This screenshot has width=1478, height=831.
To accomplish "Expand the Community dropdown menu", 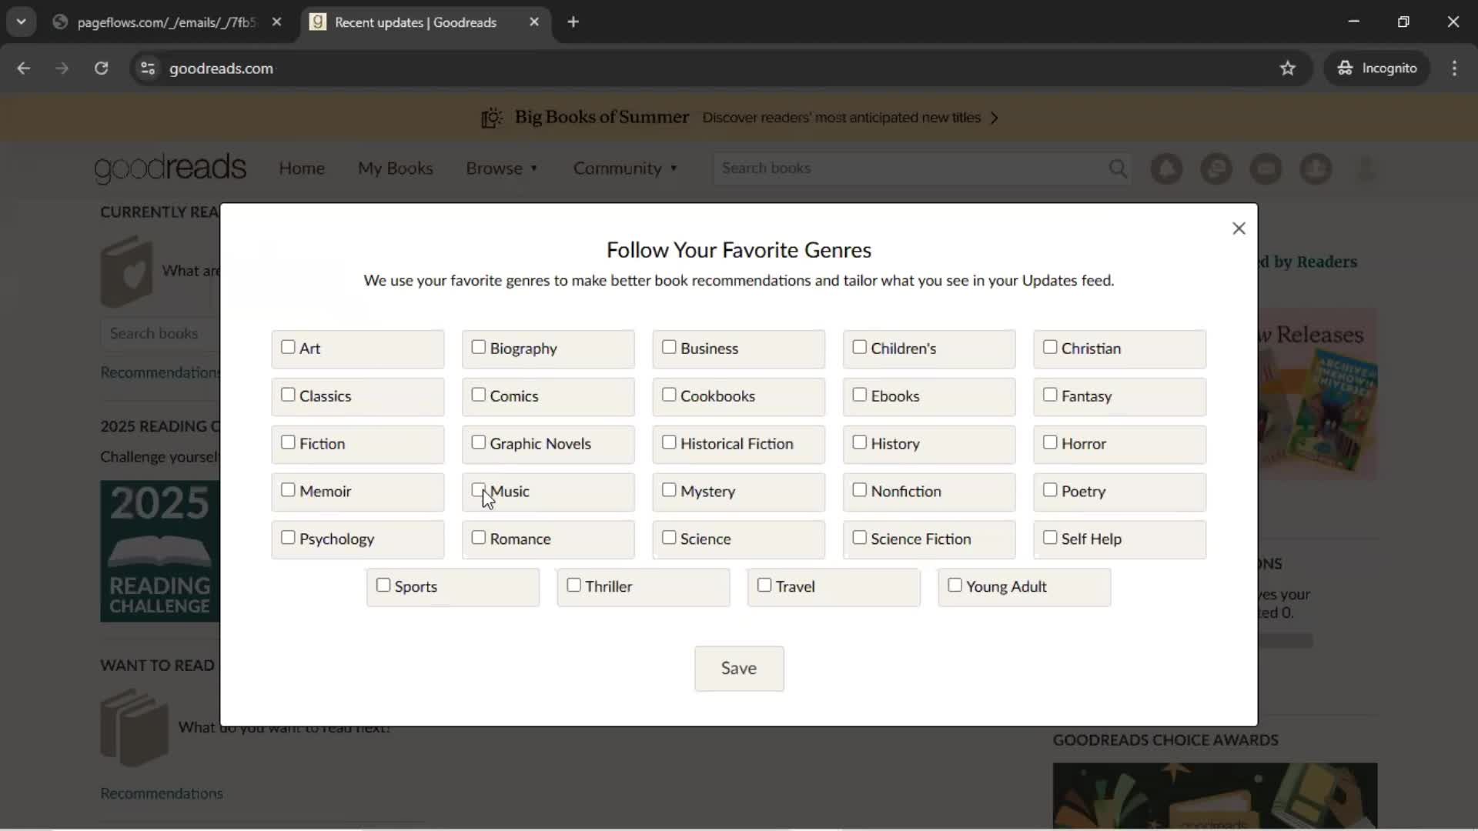I will [625, 169].
